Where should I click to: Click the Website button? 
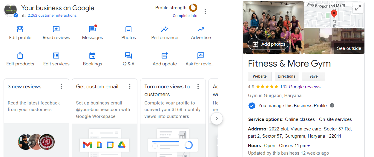[260, 76]
